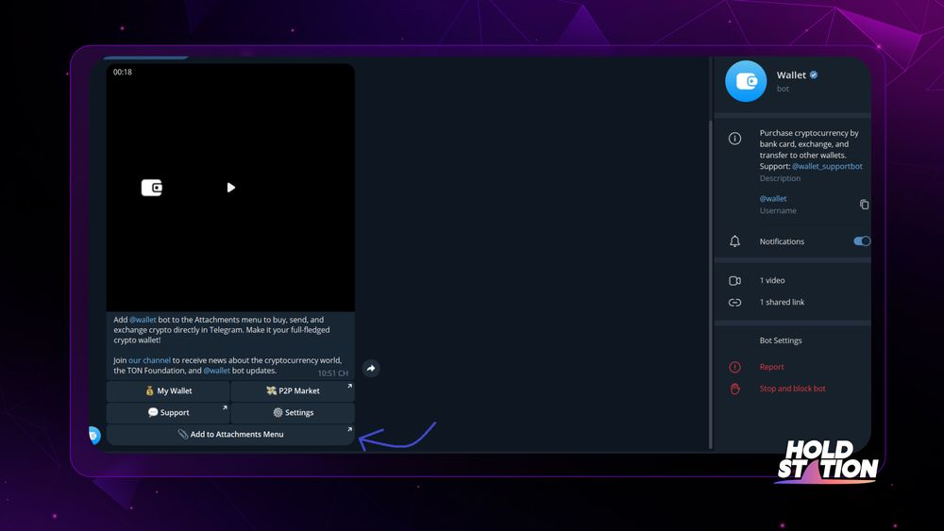Image resolution: width=944 pixels, height=531 pixels.
Task: Open the Support bot button
Action: click(169, 412)
